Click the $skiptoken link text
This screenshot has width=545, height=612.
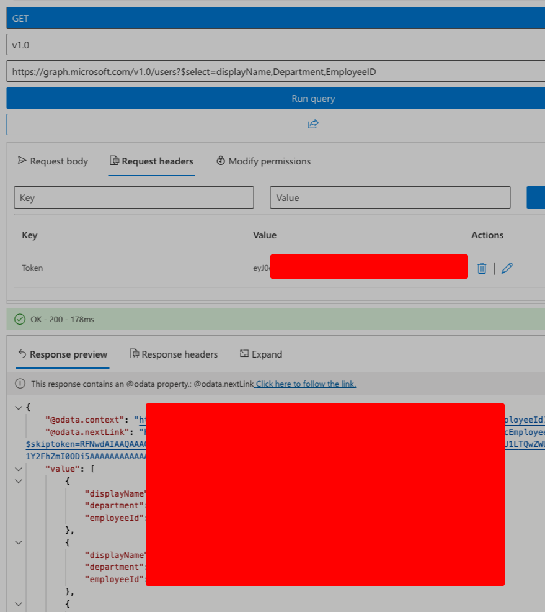86,444
